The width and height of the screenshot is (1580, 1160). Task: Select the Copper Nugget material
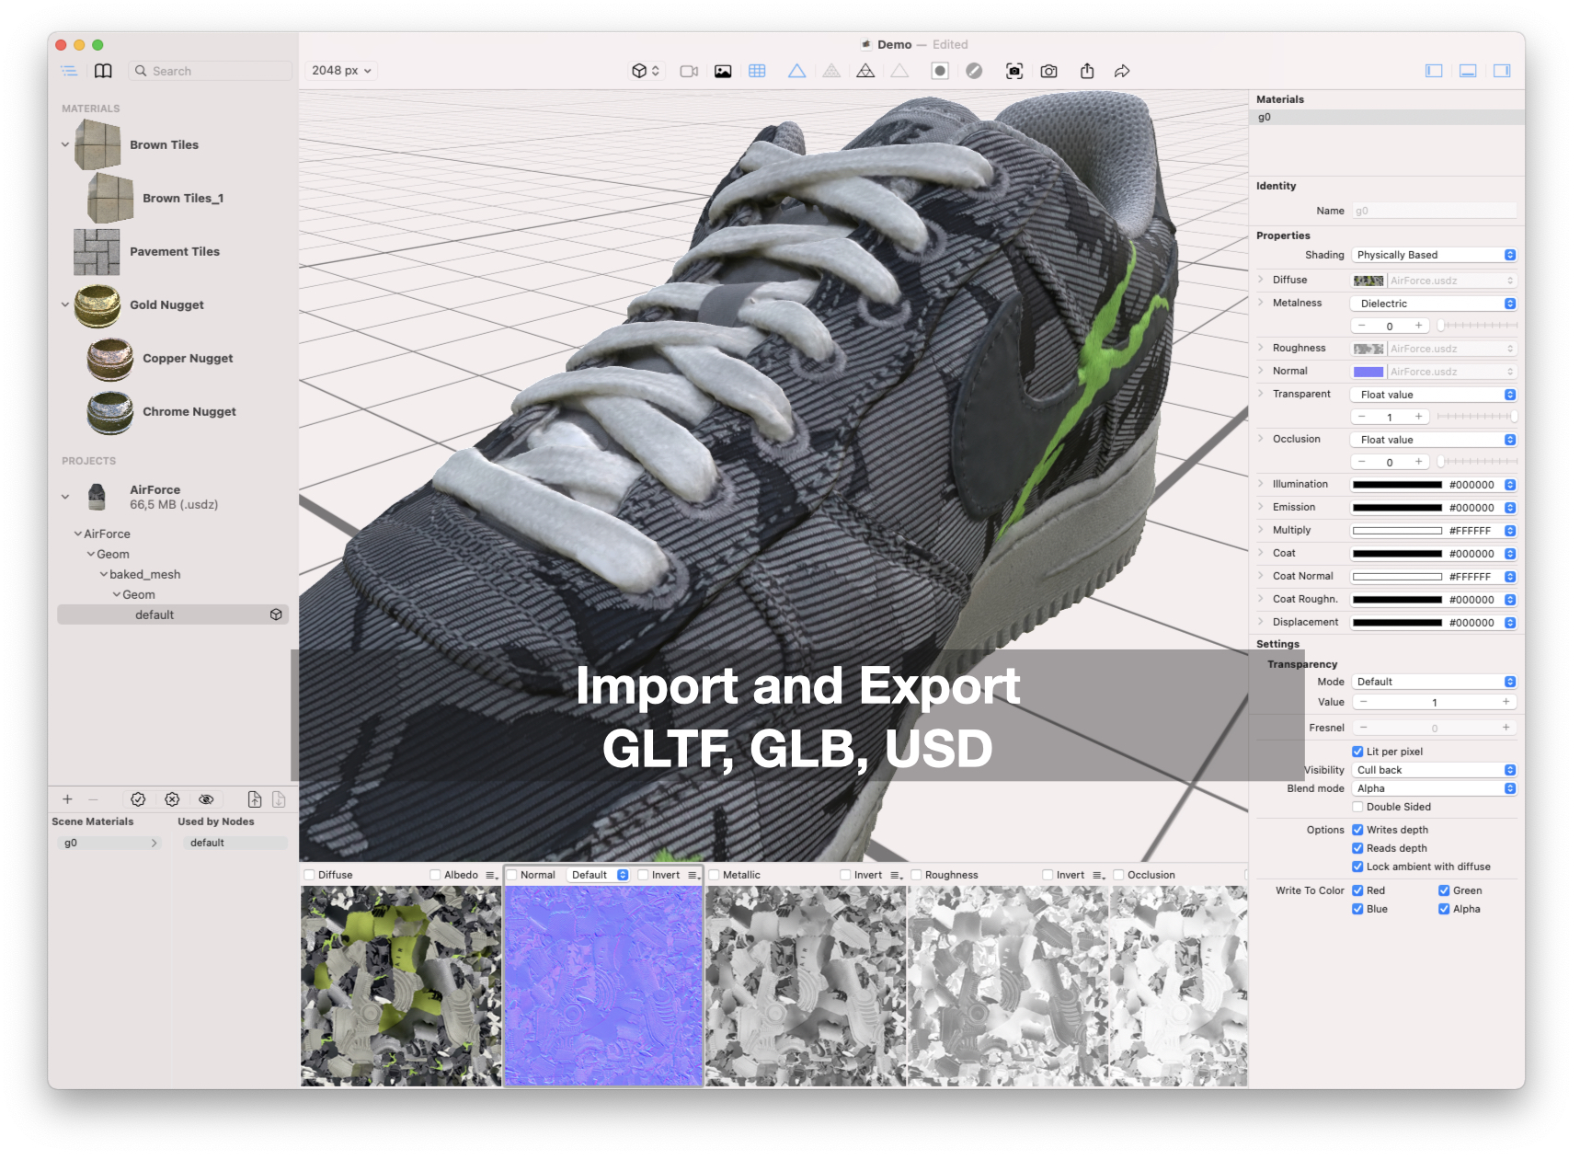click(x=188, y=358)
